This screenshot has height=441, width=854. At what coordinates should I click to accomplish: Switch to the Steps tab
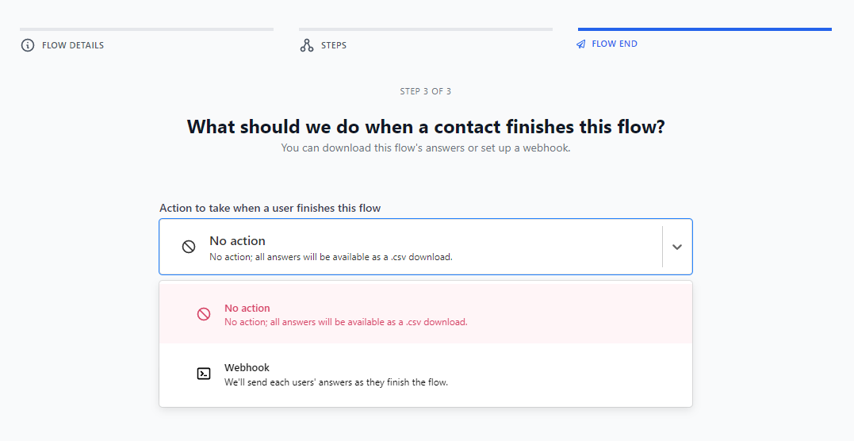coord(334,45)
